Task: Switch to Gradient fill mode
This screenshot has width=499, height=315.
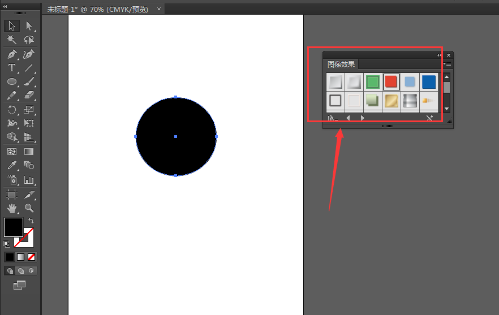Action: [20, 257]
